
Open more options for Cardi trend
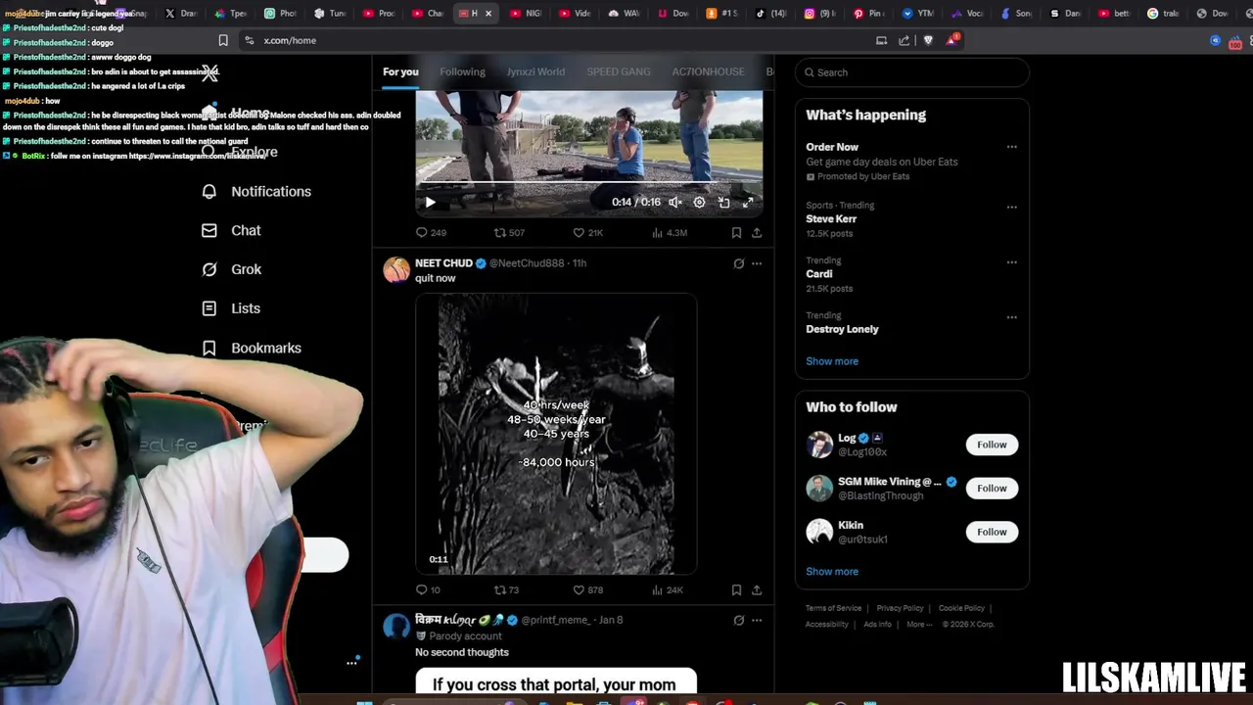pyautogui.click(x=1011, y=261)
